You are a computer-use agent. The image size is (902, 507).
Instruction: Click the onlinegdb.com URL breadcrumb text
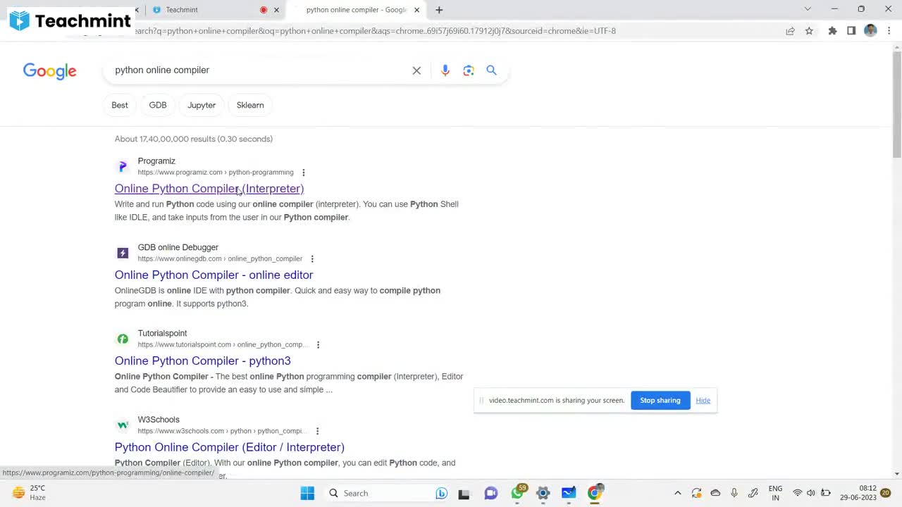(x=220, y=259)
